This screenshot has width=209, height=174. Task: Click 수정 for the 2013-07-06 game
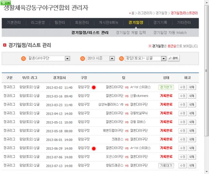click(x=183, y=157)
